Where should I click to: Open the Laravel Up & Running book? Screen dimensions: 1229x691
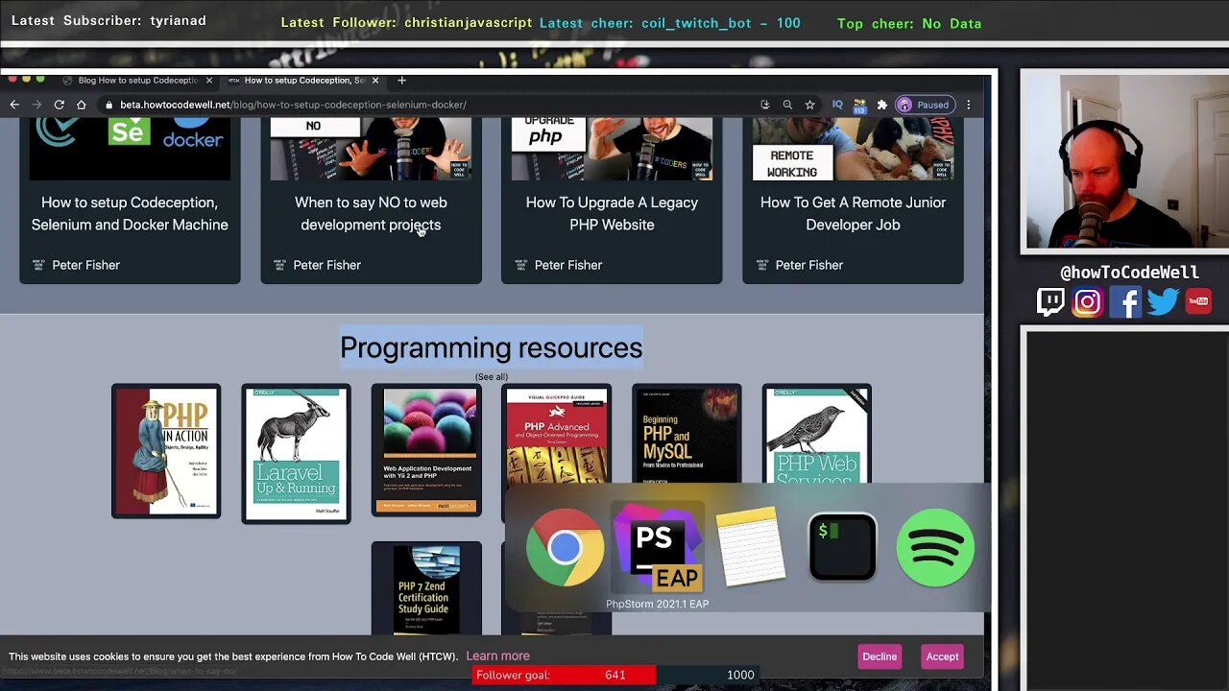tap(296, 454)
